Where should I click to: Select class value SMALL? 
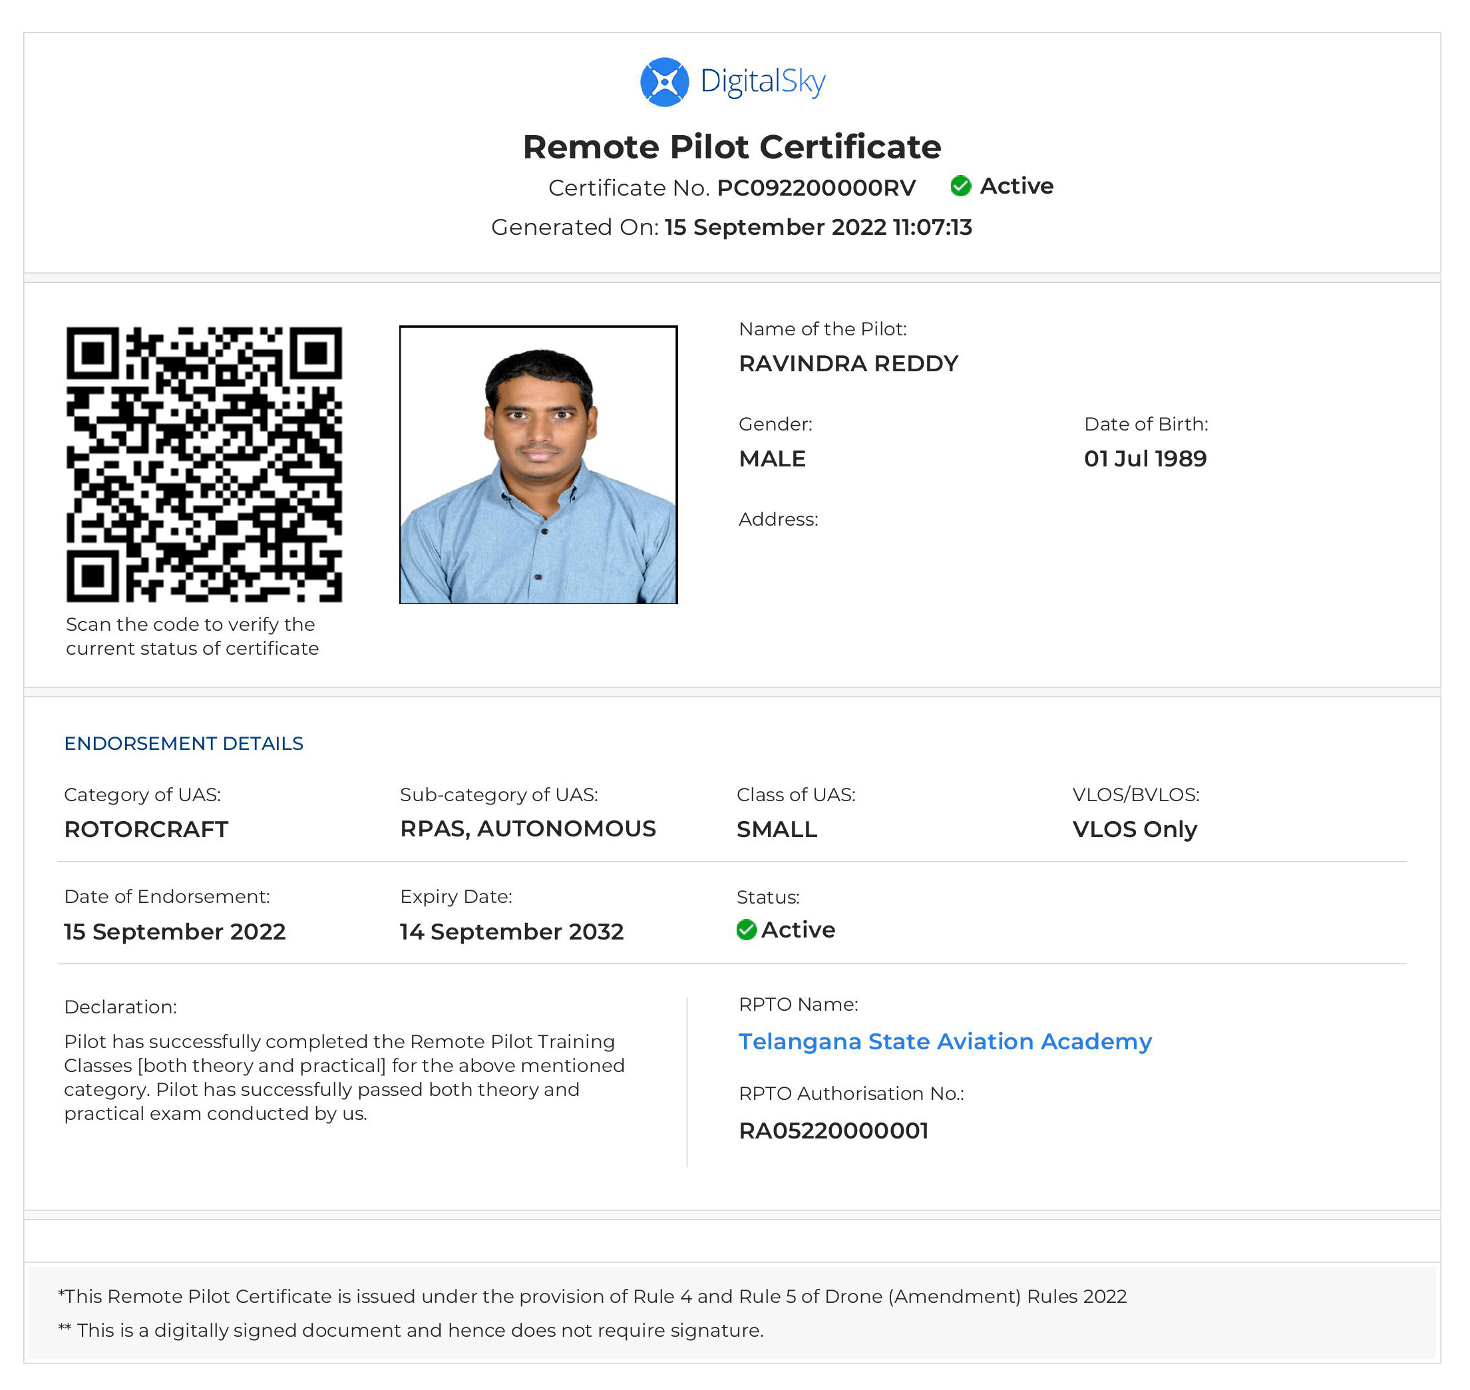777,829
